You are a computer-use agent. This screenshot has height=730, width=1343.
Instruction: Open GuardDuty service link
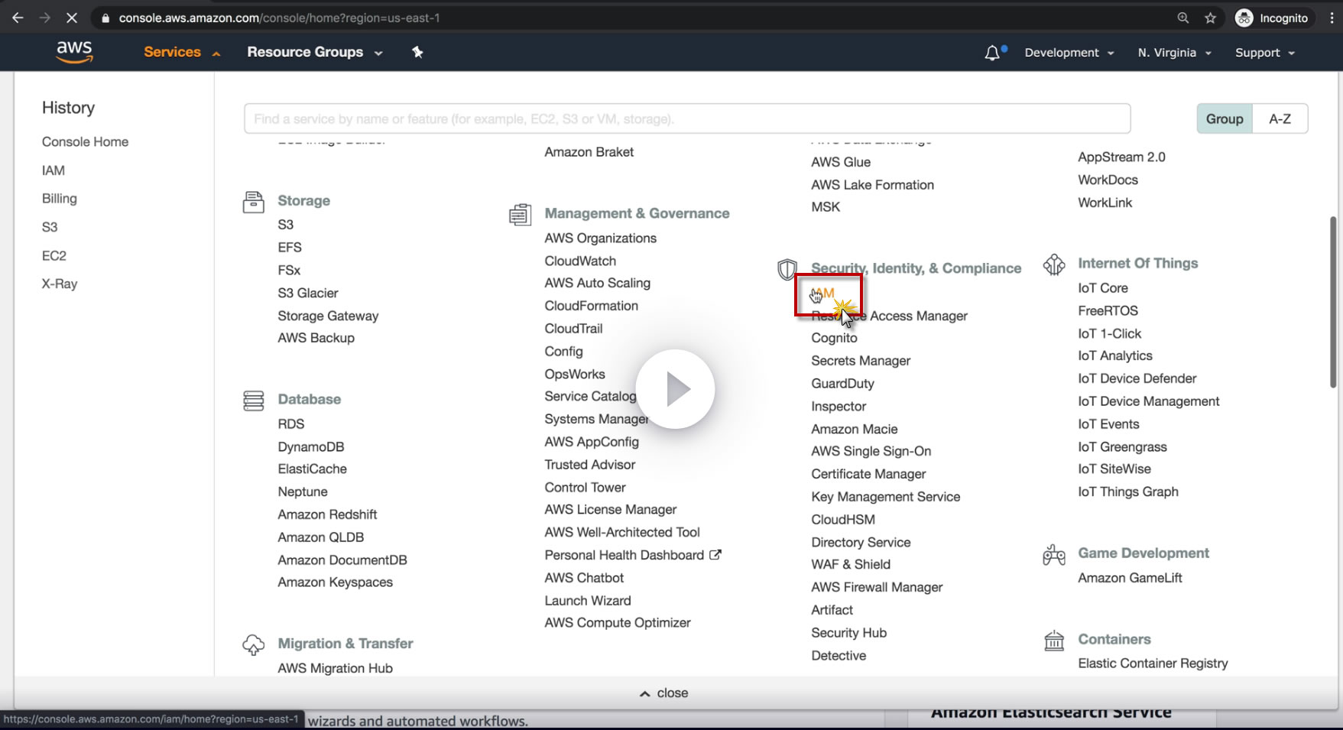click(x=842, y=384)
